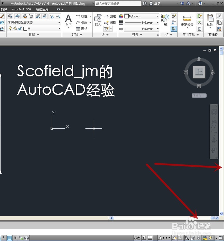Expand the 特性 panel title
This screenshot has height=241, width=224.
[x=137, y=35]
